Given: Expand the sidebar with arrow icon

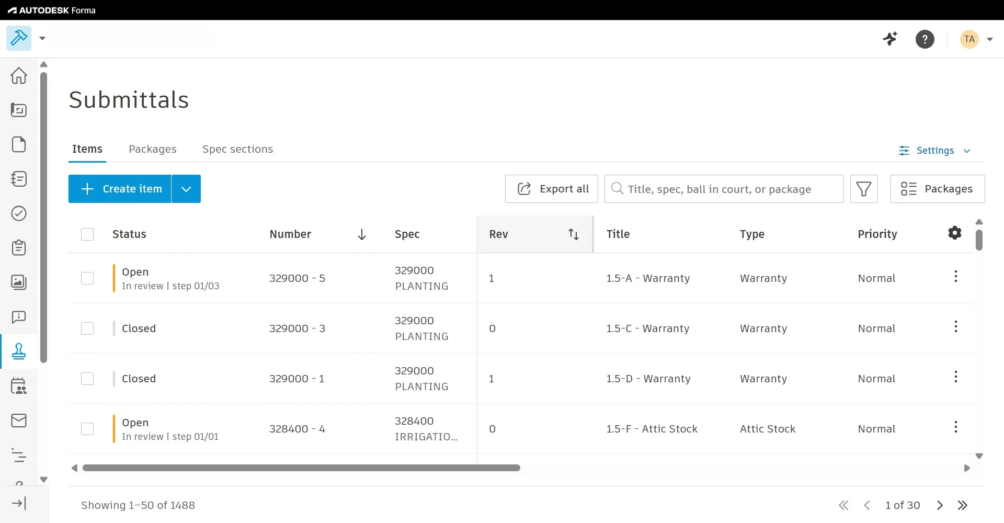Looking at the screenshot, I should (19, 503).
